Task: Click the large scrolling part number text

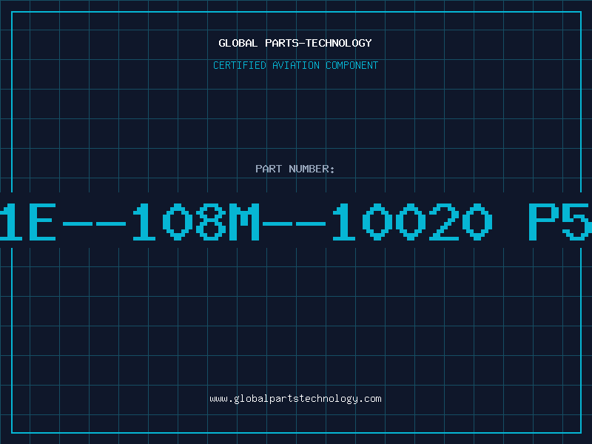Action: [x=296, y=222]
